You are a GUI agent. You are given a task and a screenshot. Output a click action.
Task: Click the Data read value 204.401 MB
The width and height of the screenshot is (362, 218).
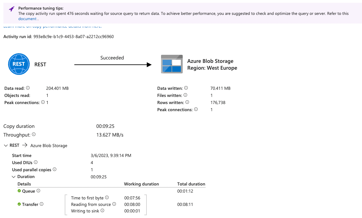(57, 88)
